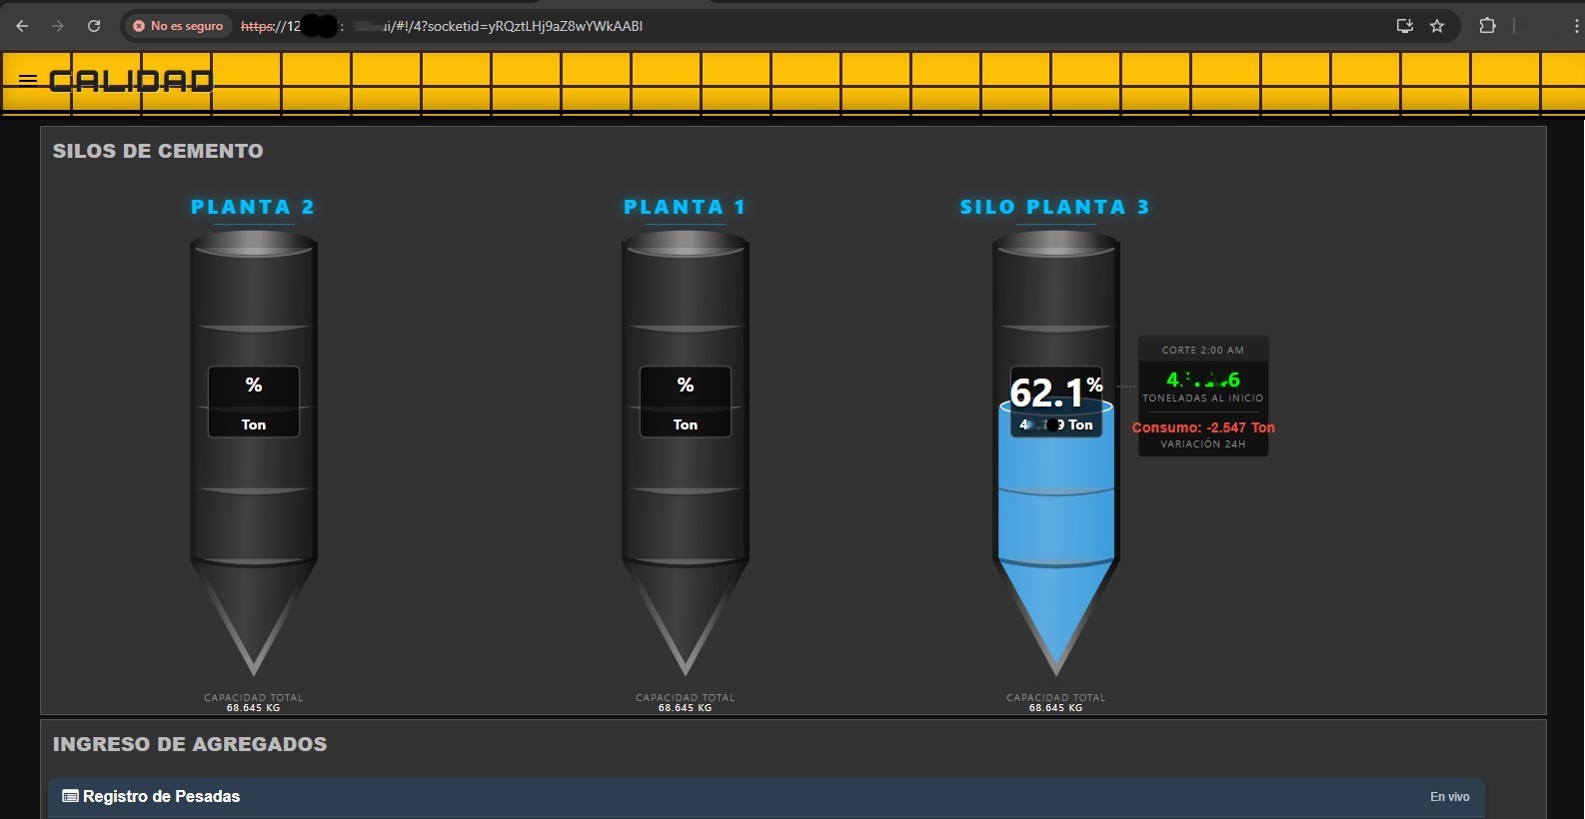Expand the Registro de Pesadas panel header
The image size is (1585, 819).
click(x=700, y=797)
